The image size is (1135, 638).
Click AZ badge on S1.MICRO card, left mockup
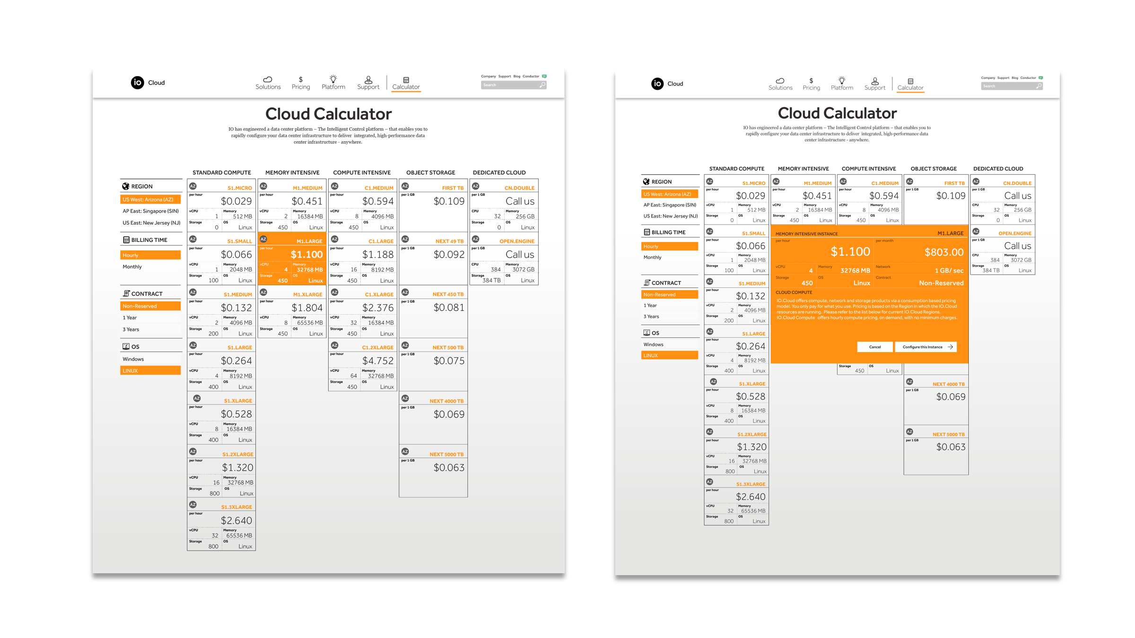click(x=193, y=186)
